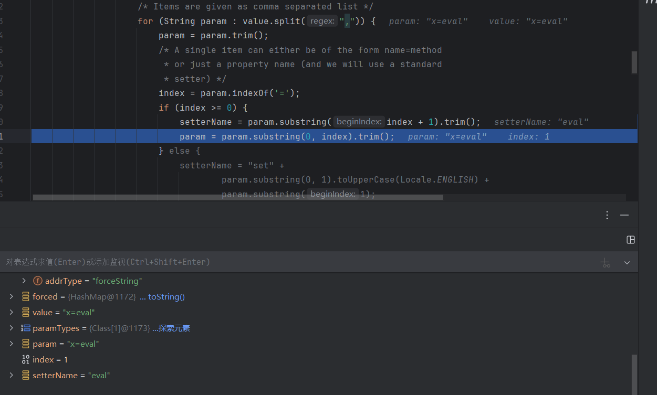Click the editor horizontal scrollbar
The height and width of the screenshot is (395, 657).
237,198
